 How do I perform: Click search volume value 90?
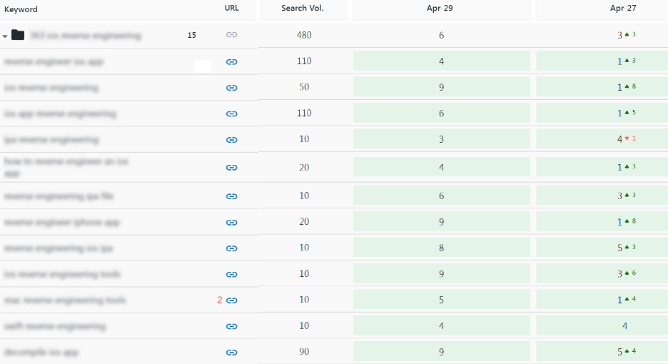[304, 352]
